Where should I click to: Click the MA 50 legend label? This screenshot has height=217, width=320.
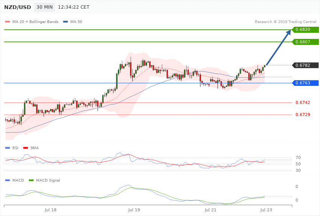pos(76,21)
